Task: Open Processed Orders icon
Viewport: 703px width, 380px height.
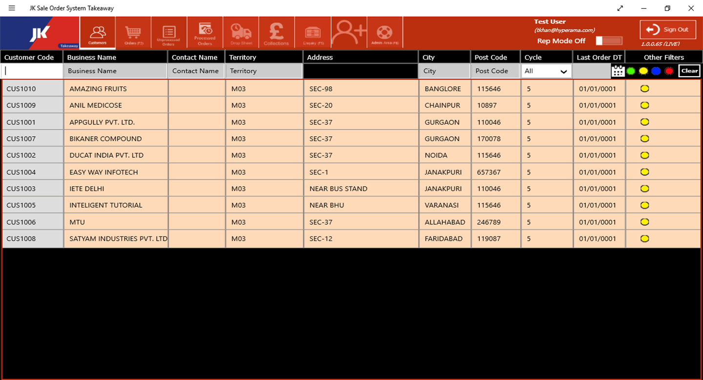Action: pos(205,33)
